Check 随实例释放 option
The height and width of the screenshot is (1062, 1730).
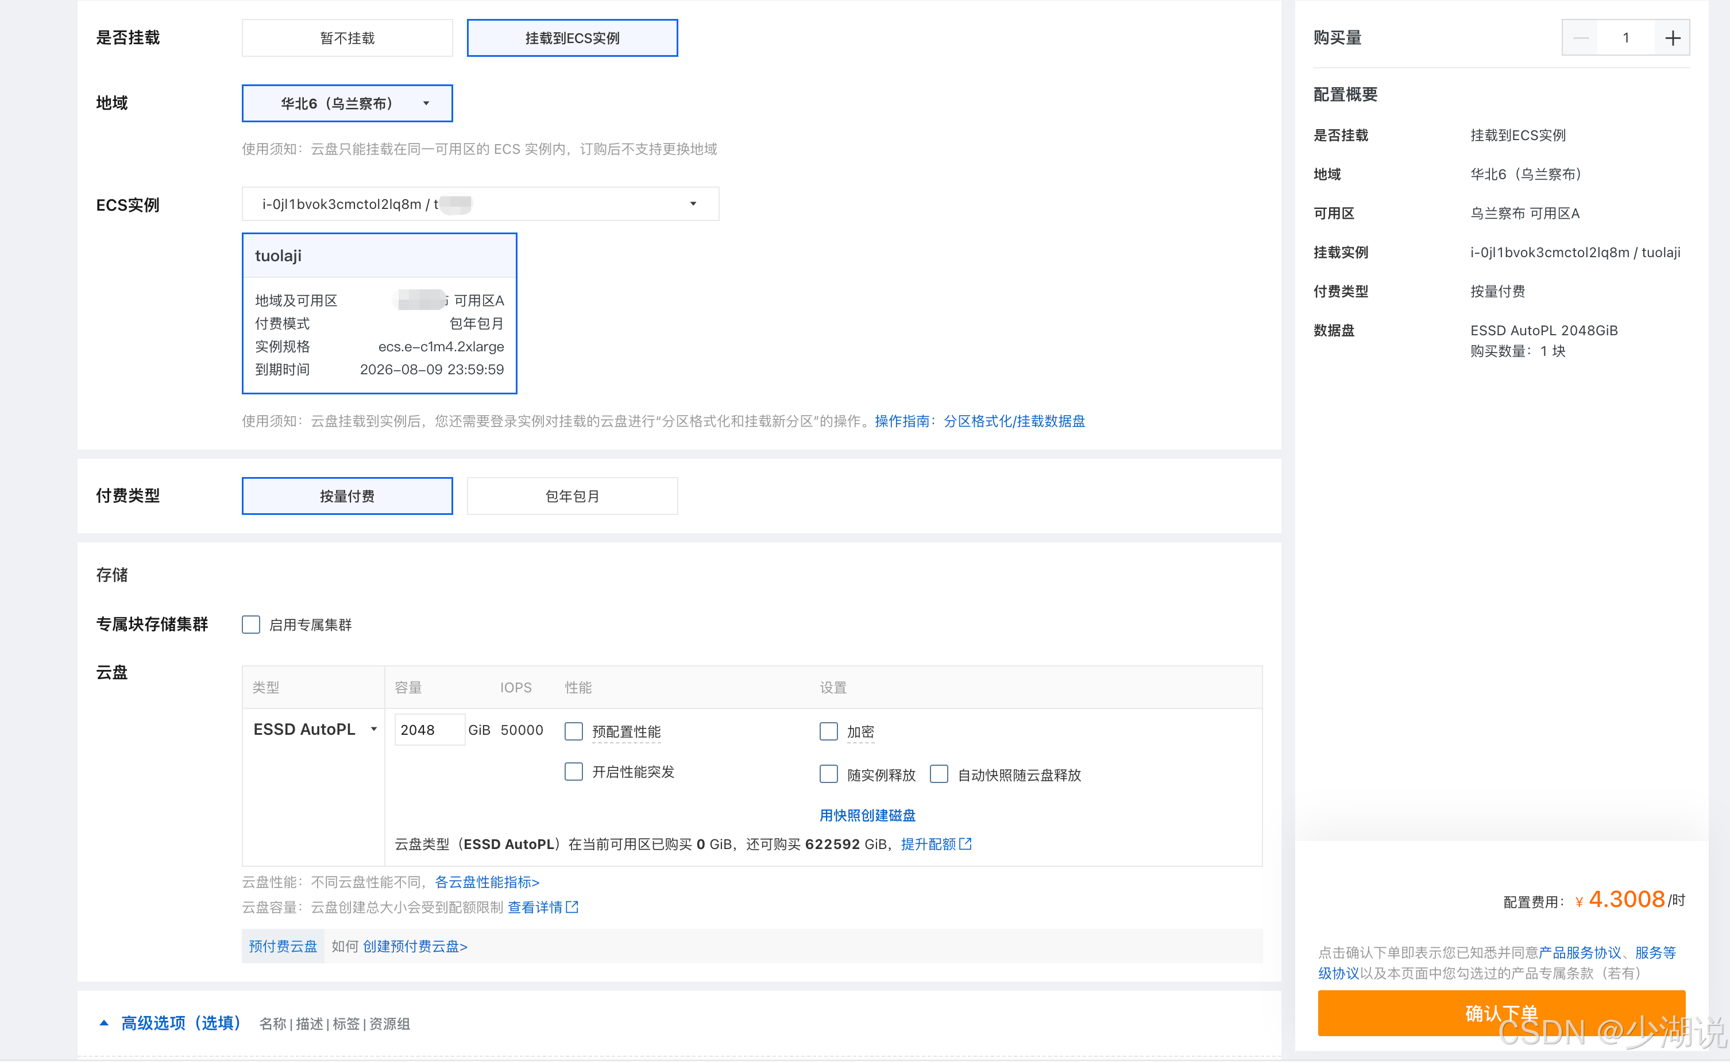pyautogui.click(x=828, y=774)
